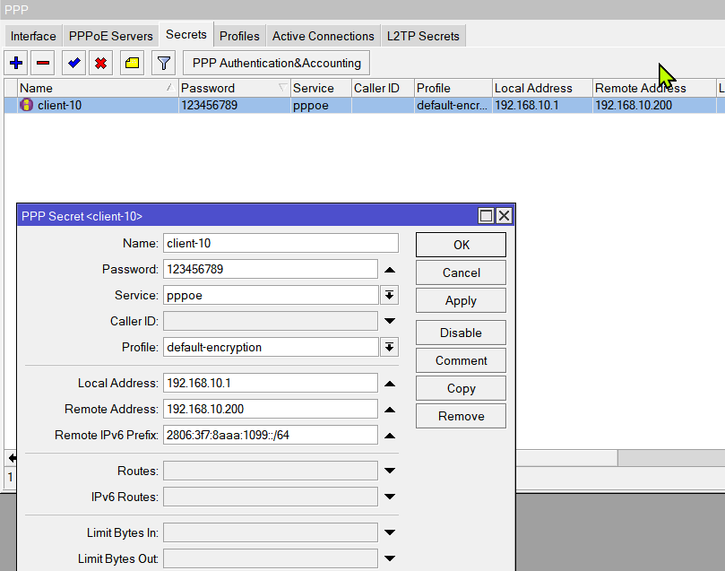725x571 pixels.
Task: Open the PPPoE Servers tab
Action: pyautogui.click(x=111, y=36)
